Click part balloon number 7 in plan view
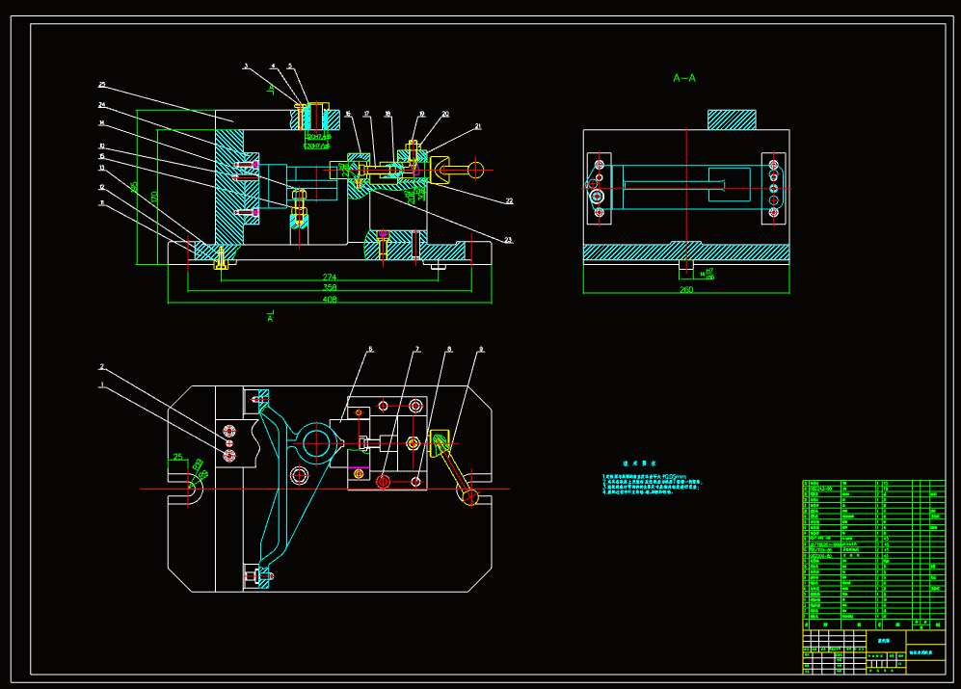This screenshot has height=689, width=961. coord(417,350)
